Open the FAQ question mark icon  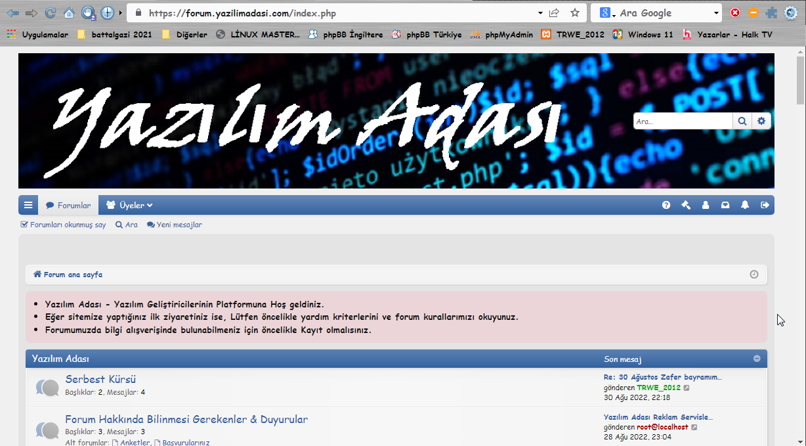666,205
